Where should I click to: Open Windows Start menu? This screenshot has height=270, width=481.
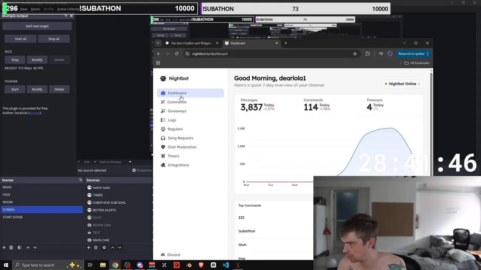pos(6,265)
